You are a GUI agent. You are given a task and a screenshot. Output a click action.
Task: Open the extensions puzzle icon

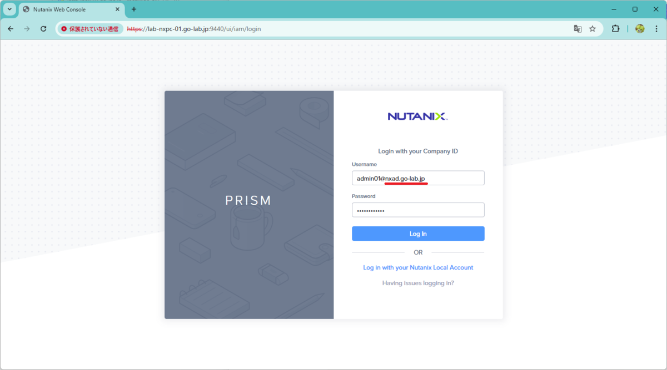615,29
